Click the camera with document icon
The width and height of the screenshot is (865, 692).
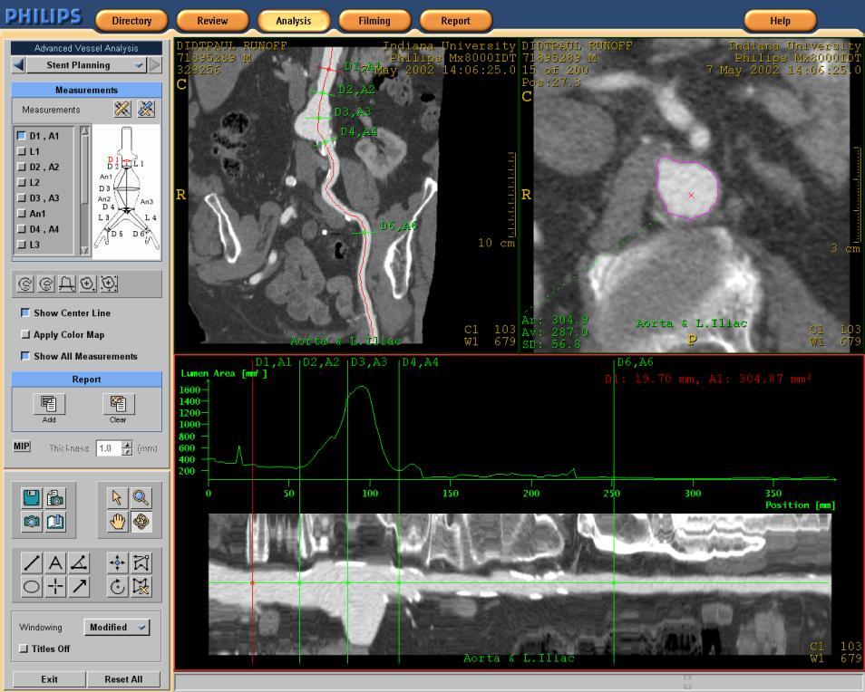[55, 497]
